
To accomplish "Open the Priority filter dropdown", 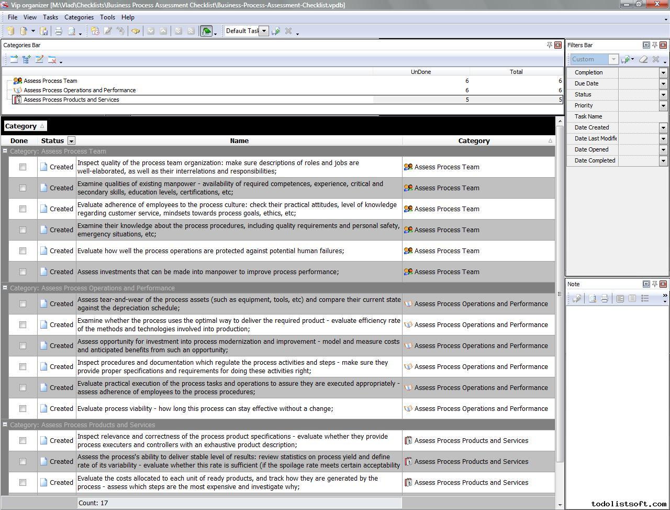I will coord(663,105).
